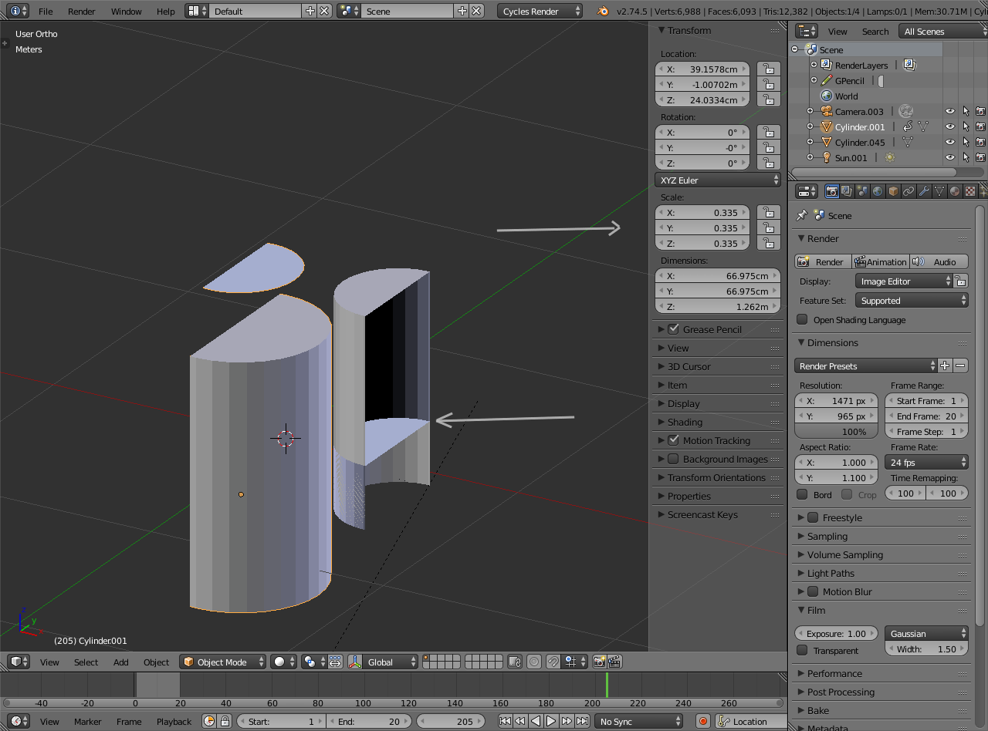Open the Render menu in top bar
Screen dimensions: 988x731
(x=82, y=12)
